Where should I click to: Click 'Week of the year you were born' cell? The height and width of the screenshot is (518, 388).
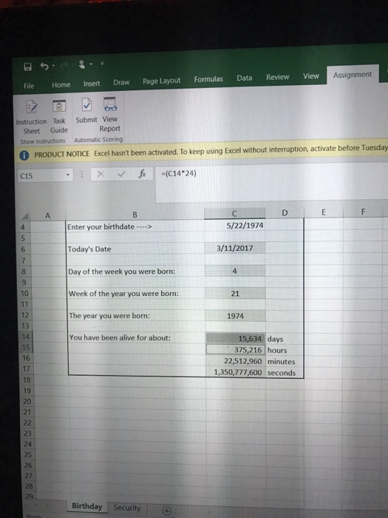pyautogui.click(x=137, y=294)
